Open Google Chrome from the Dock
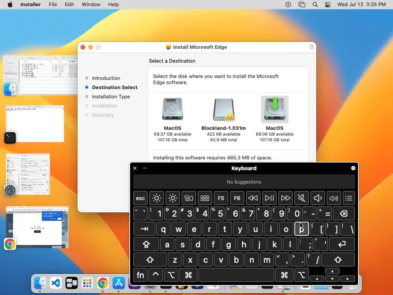 tap(103, 283)
